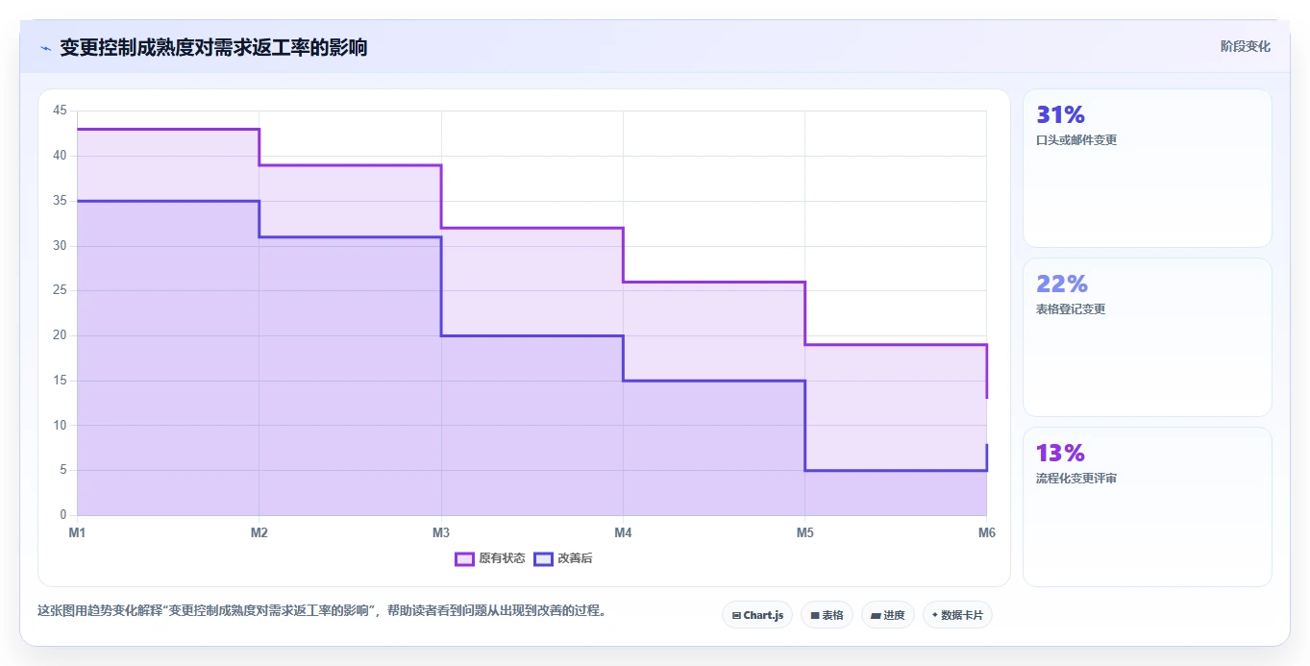This screenshot has height=666, width=1310.
Task: Click the 25 y-axis tick label
Action: (60, 290)
